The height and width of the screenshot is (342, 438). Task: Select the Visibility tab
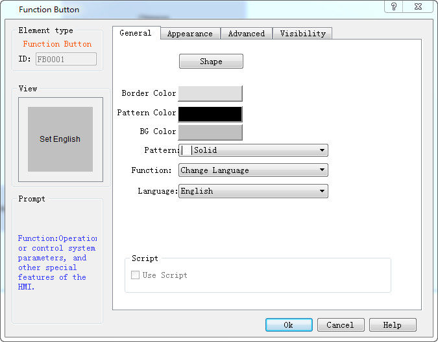coord(303,34)
